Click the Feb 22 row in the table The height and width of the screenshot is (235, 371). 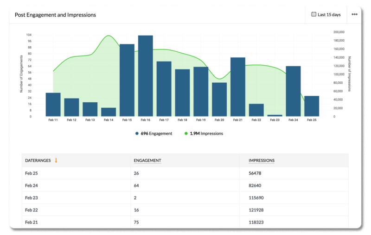(185, 210)
